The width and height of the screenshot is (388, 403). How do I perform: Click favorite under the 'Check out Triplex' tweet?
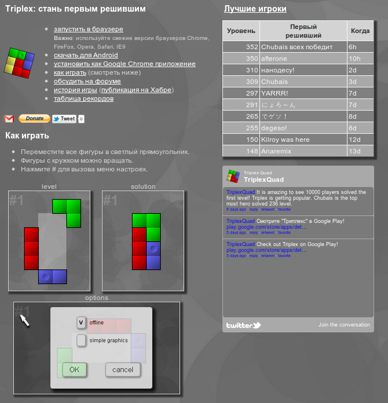coord(284,256)
